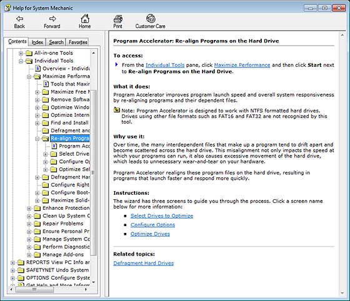Screen dimensions: 350x301
Task: Follow the Individual Tools link
Action: point(165,65)
